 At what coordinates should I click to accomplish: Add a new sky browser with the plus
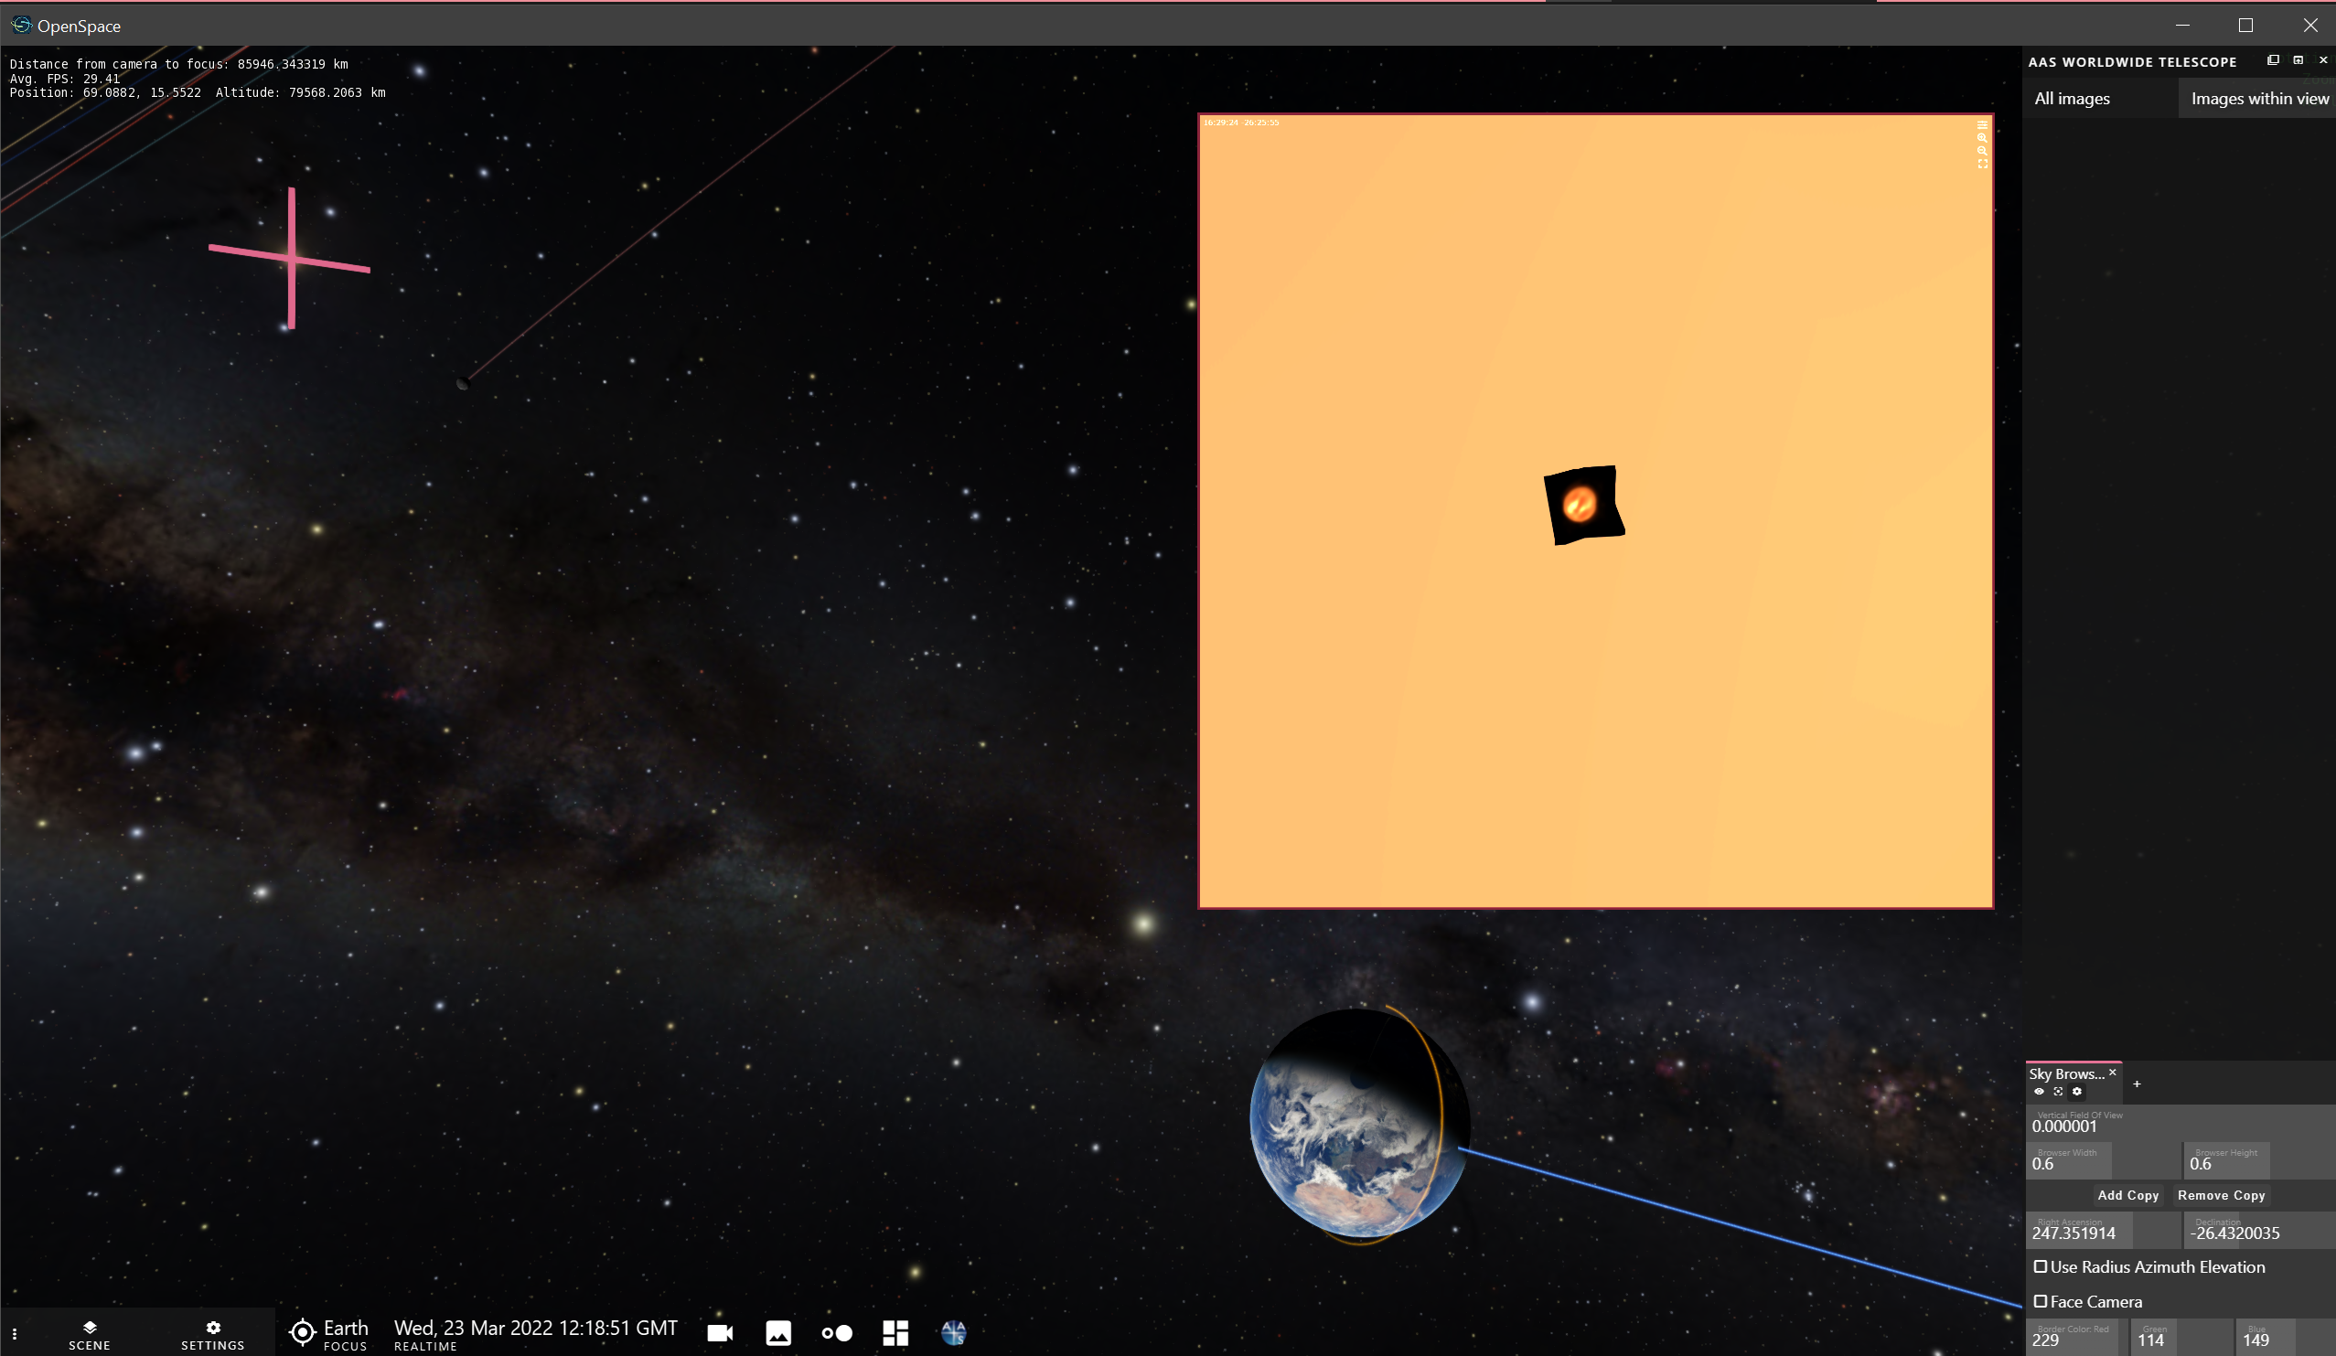coord(2138,1084)
